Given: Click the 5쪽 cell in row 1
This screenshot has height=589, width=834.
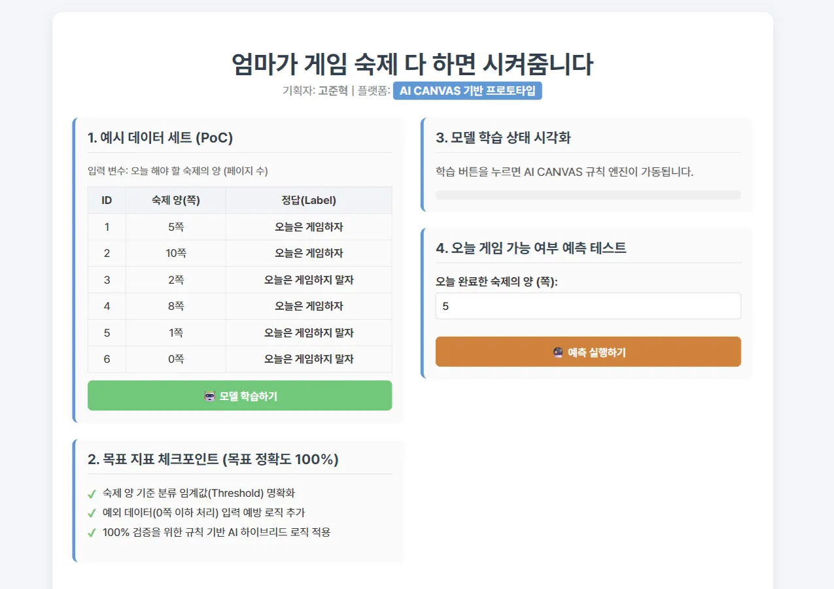Looking at the screenshot, I should [x=175, y=227].
